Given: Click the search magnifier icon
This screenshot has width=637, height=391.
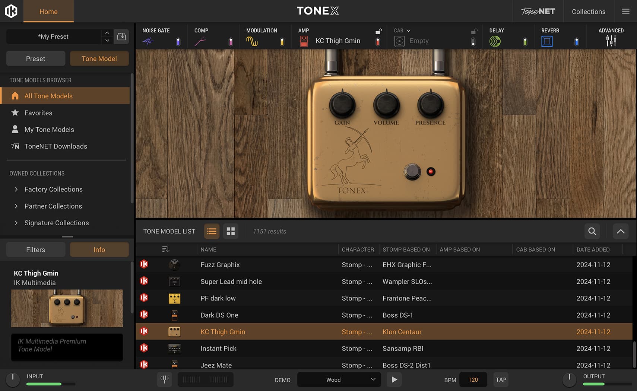Looking at the screenshot, I should [592, 231].
